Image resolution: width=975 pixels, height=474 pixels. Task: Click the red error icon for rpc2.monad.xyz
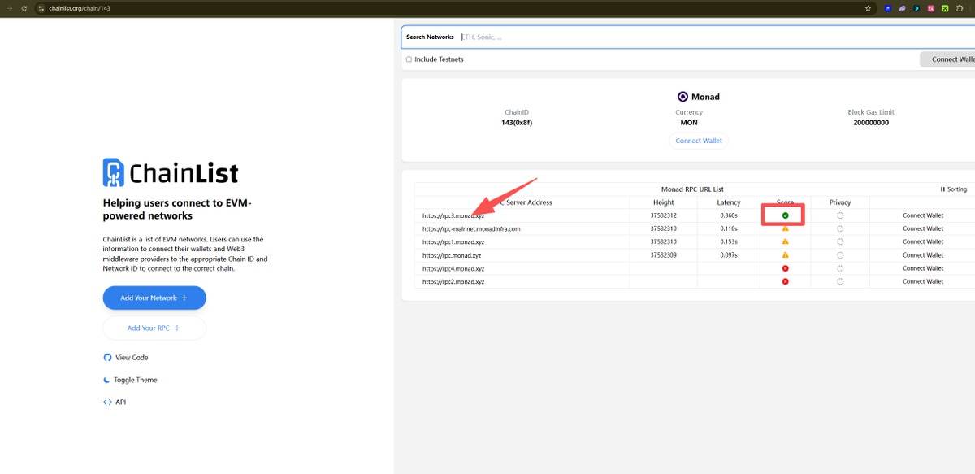click(785, 281)
